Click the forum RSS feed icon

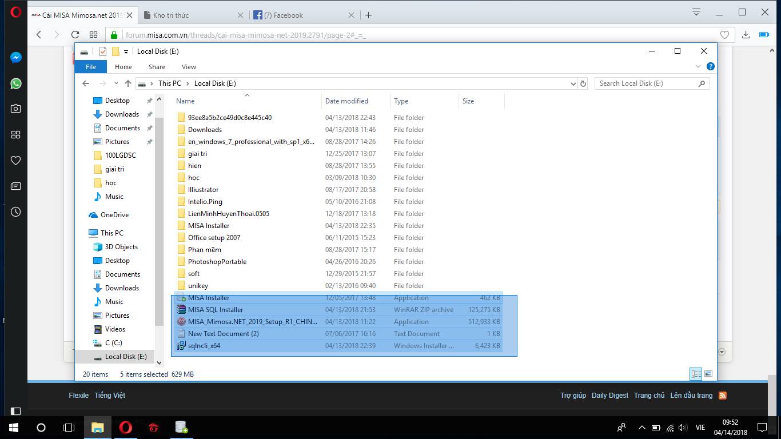(723, 396)
